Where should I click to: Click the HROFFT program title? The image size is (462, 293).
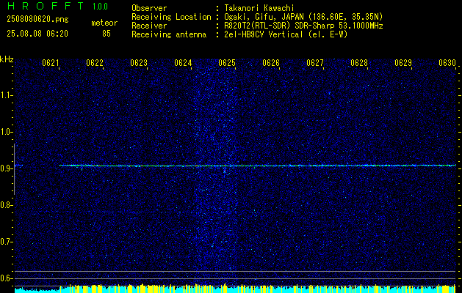(x=46, y=6)
